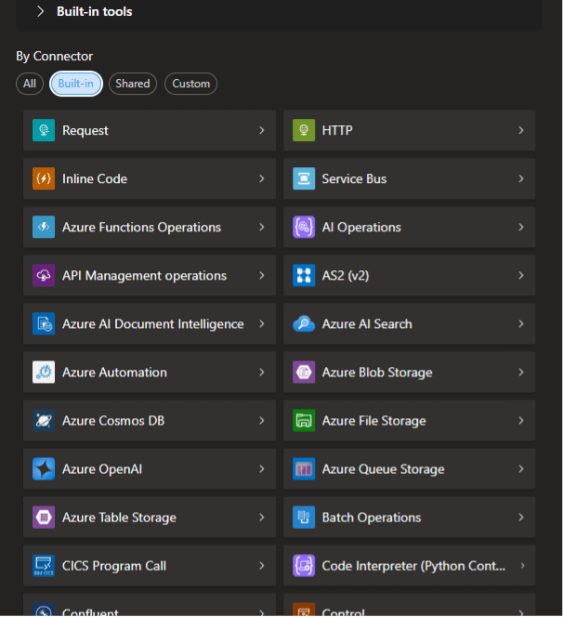Select the Inline Code icon
Viewport: 563px width, 617px height.
pos(44,179)
